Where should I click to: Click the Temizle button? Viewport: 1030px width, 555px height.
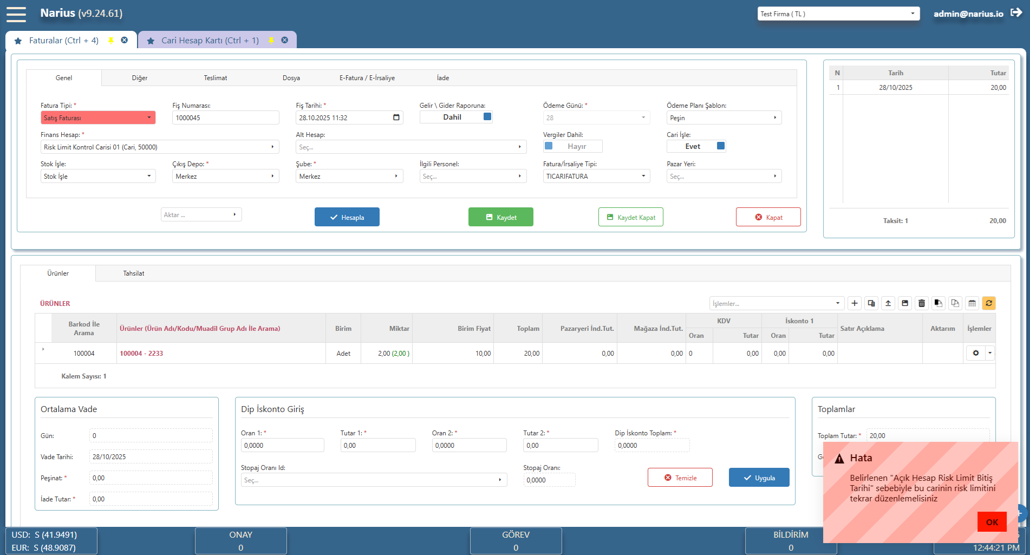(680, 478)
